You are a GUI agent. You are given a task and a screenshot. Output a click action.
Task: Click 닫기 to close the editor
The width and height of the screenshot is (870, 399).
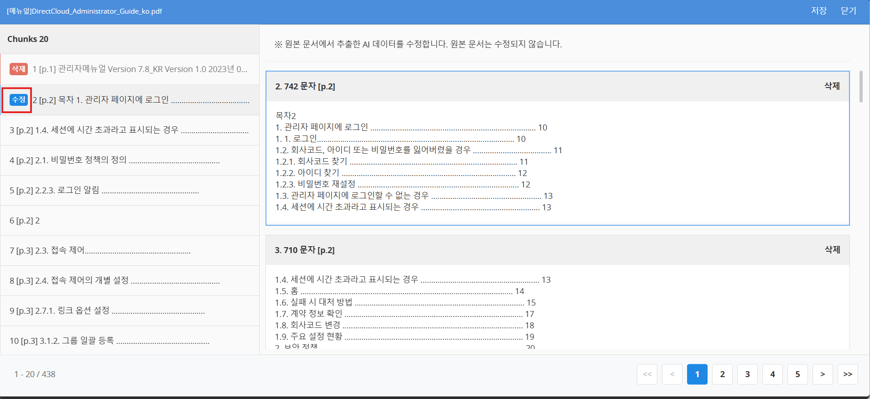[x=848, y=11]
